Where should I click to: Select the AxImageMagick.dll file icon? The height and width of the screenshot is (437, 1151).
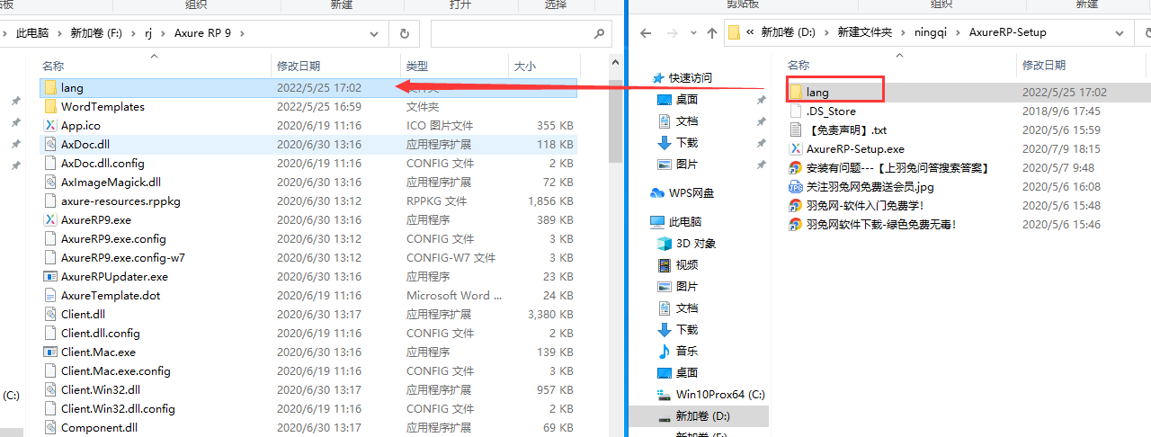tap(50, 183)
